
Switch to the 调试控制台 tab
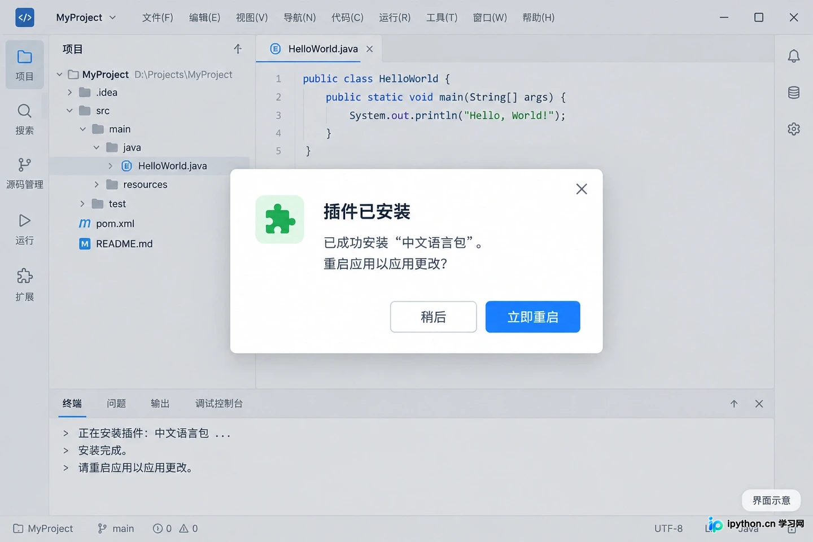[x=219, y=404]
